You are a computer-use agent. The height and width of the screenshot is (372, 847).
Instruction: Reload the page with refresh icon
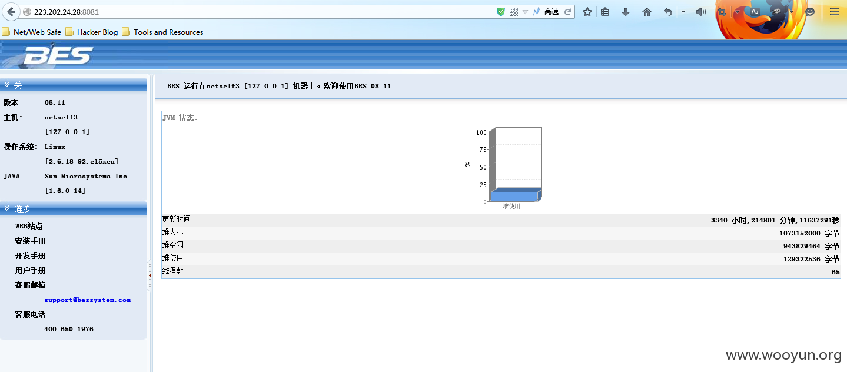click(568, 12)
